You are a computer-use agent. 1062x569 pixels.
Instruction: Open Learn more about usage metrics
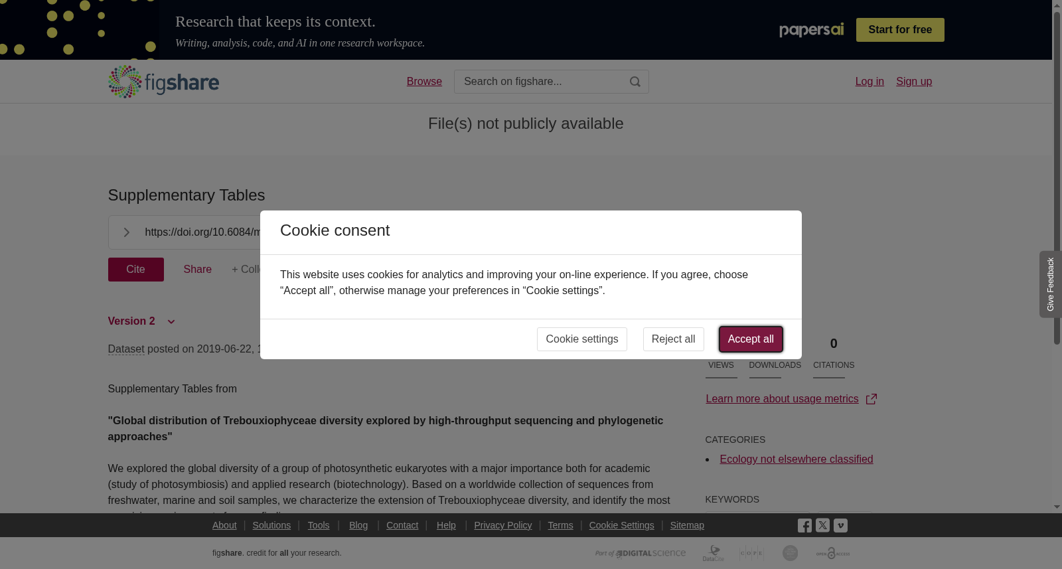[782, 399]
